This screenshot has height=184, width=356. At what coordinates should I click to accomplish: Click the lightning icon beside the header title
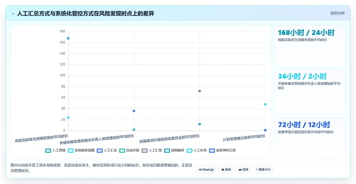pyautogui.click(x=13, y=13)
